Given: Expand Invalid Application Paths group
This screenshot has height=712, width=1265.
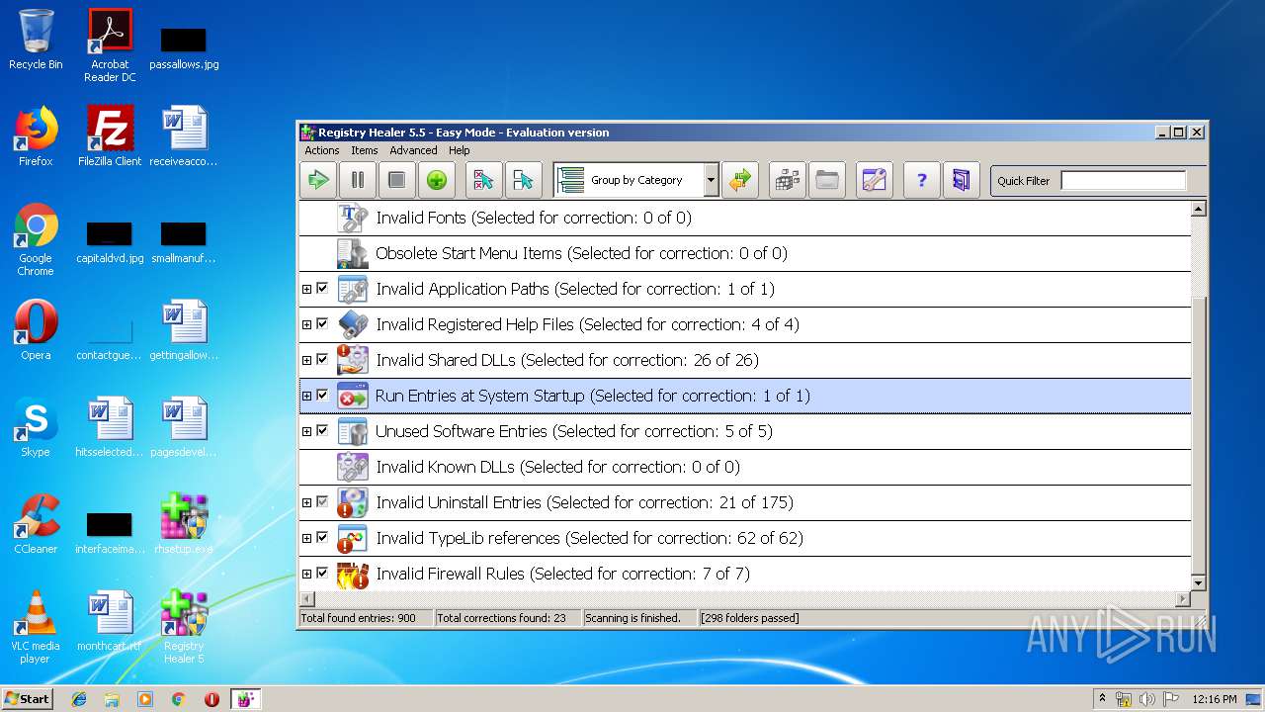Looking at the screenshot, I should (x=306, y=289).
